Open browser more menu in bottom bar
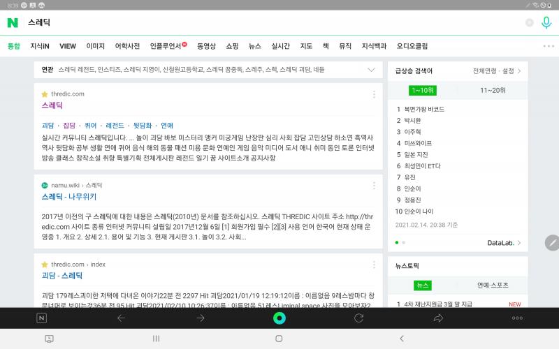 tap(517, 318)
